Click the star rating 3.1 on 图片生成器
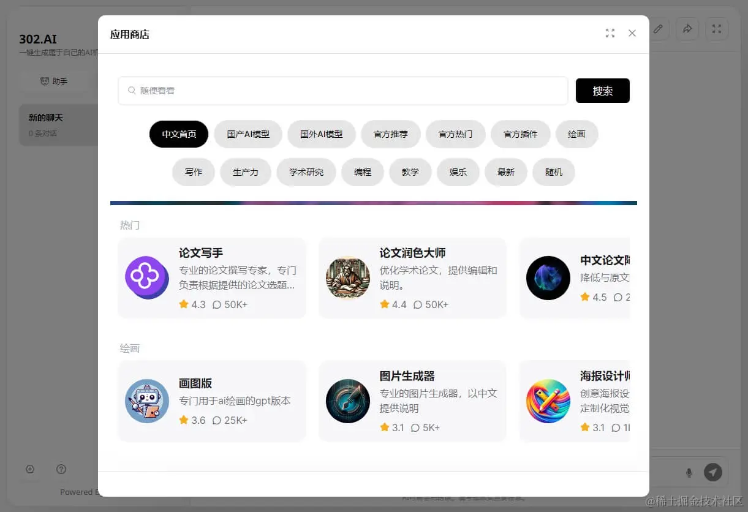The image size is (748, 512). coord(392,427)
